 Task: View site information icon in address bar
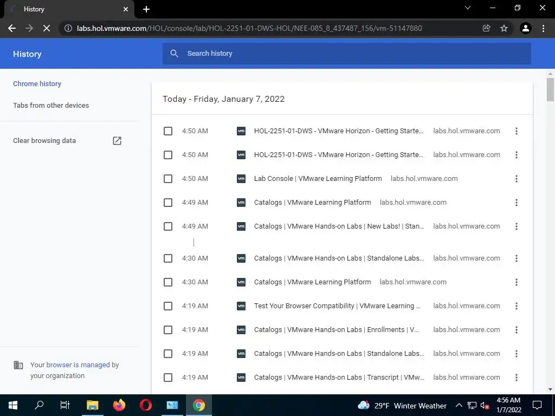pos(68,28)
